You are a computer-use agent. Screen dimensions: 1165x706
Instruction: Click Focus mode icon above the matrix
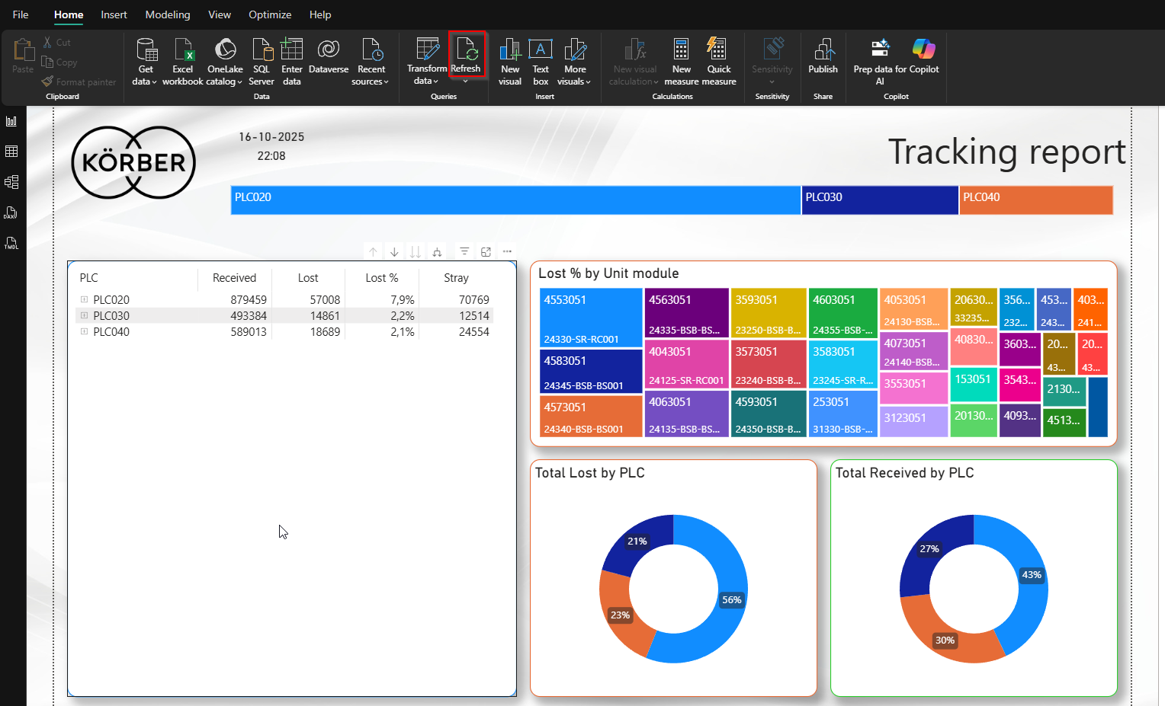point(486,251)
